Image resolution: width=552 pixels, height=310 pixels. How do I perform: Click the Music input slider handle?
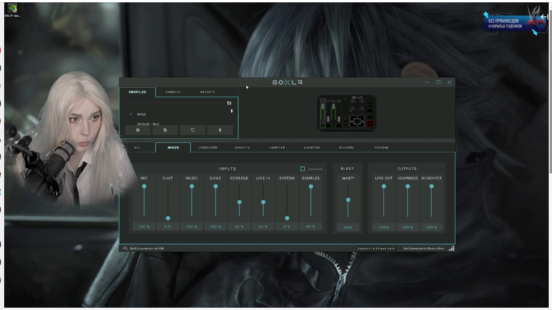pos(192,186)
